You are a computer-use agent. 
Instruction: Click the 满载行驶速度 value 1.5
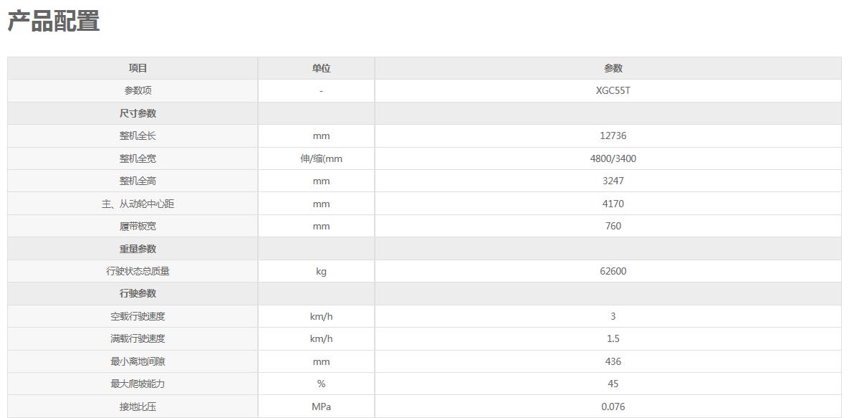[x=613, y=339]
